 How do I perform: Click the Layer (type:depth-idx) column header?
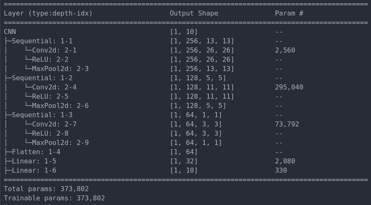tap(48, 13)
